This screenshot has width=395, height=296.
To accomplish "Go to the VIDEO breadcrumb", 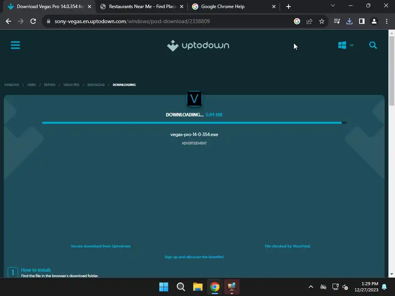I will (32, 85).
